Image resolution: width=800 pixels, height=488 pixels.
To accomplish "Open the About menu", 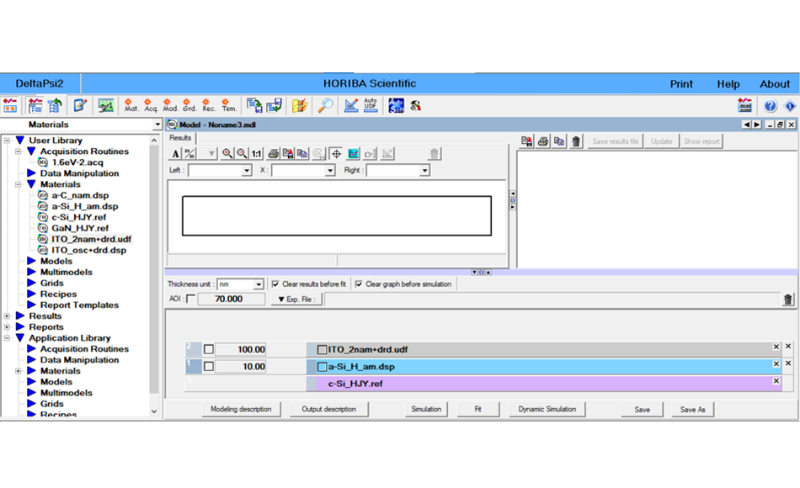I will point(775,84).
